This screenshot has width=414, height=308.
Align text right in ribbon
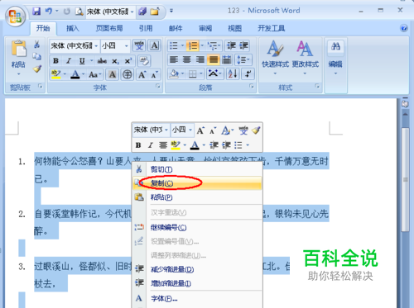[200, 59]
